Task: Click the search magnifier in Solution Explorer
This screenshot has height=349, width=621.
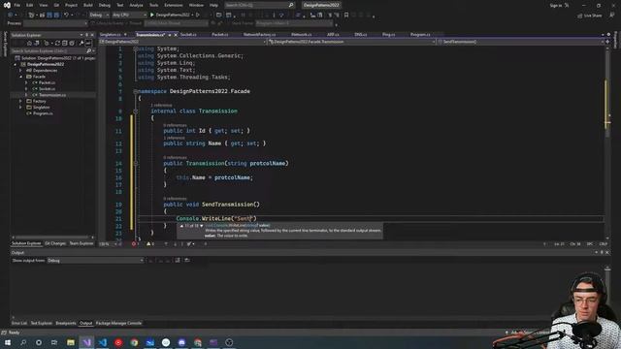Action: pyautogui.click(x=88, y=51)
